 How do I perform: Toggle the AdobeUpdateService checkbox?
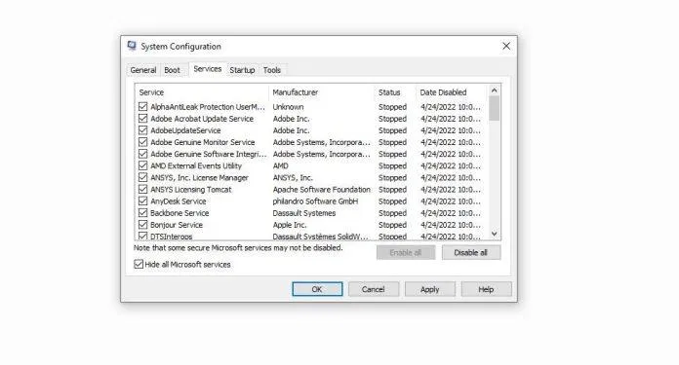pos(142,130)
